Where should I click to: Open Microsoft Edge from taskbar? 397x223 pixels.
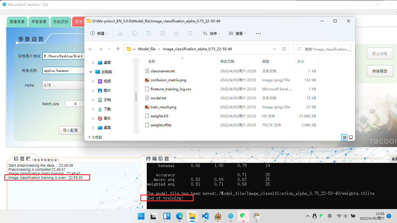coord(179,216)
